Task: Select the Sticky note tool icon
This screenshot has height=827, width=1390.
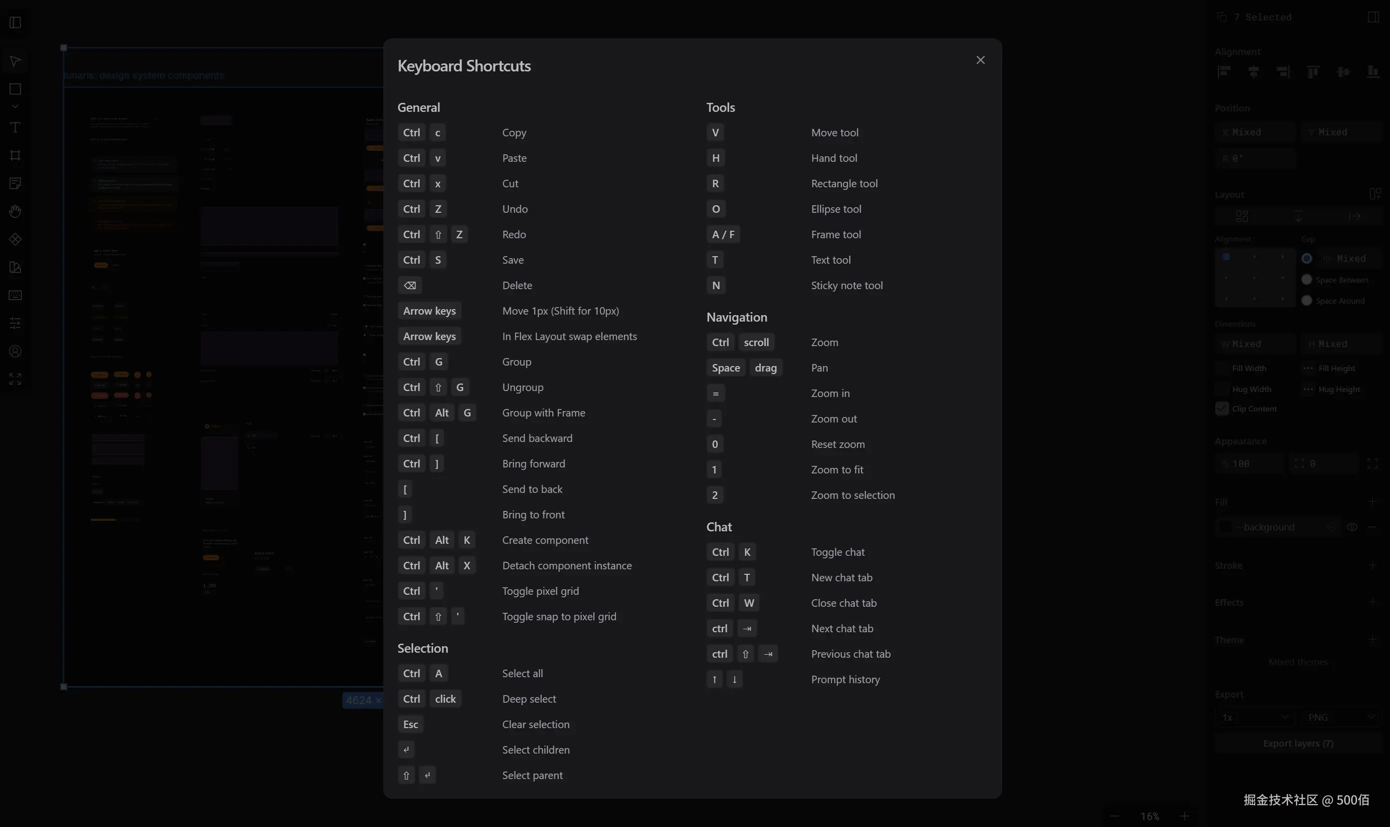Action: coord(15,183)
